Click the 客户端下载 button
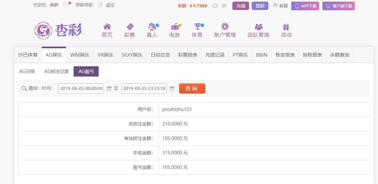Image resolution: width=378 pixels, height=184 pixels. [x=338, y=6]
